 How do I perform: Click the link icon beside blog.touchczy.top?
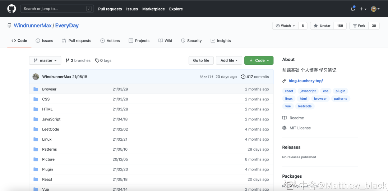click(285, 81)
